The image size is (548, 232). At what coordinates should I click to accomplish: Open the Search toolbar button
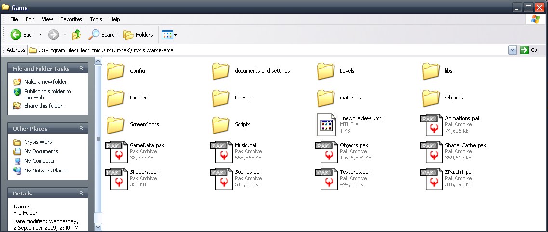click(103, 35)
